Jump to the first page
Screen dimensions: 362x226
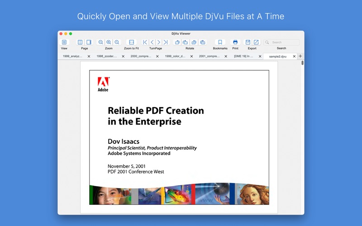(x=145, y=42)
